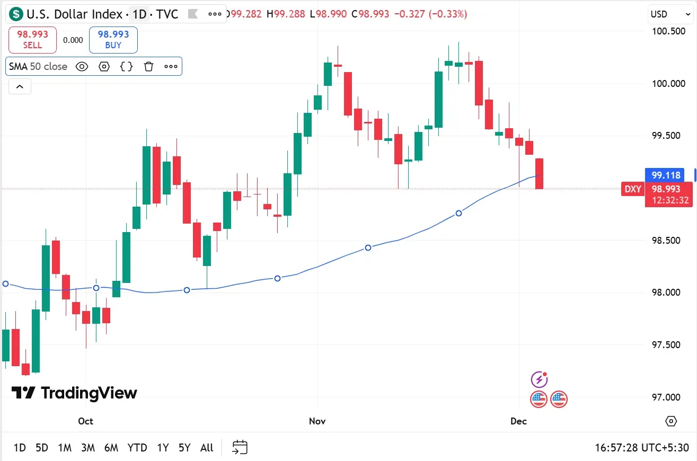
Task: Open the Go to date calendar icon
Action: [240, 448]
